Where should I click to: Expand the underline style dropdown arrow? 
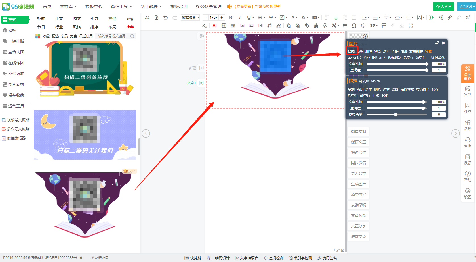click(x=253, y=18)
